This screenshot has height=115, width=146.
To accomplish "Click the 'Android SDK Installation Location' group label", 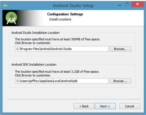I will point(34,65).
